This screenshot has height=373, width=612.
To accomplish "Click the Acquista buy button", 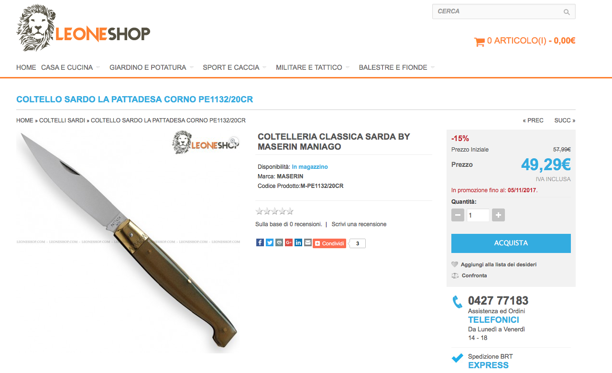I will click(x=511, y=243).
